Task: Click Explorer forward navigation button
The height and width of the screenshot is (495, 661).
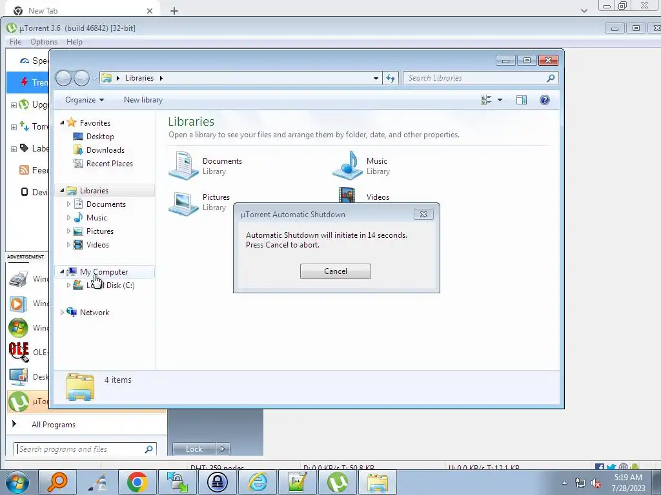Action: click(x=81, y=78)
